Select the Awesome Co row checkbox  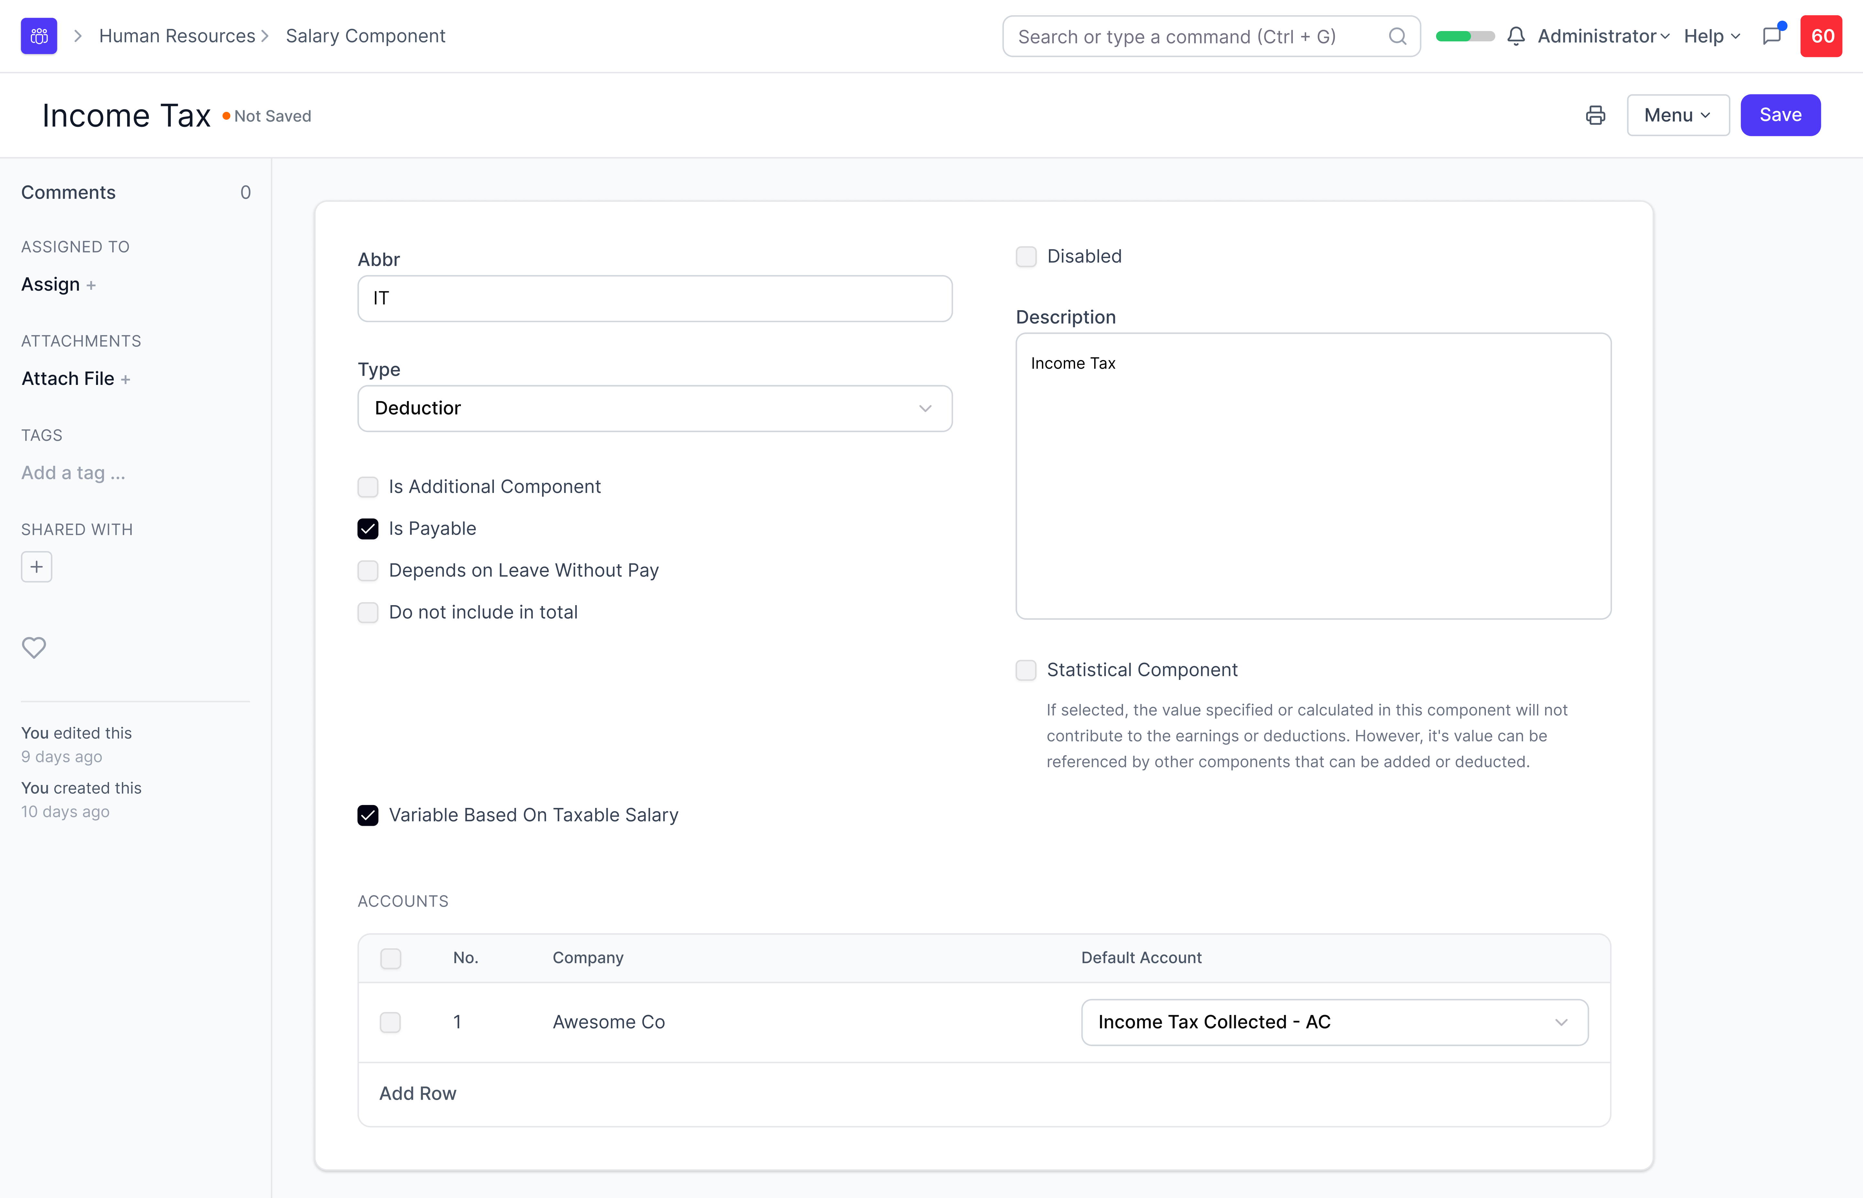tap(390, 1022)
